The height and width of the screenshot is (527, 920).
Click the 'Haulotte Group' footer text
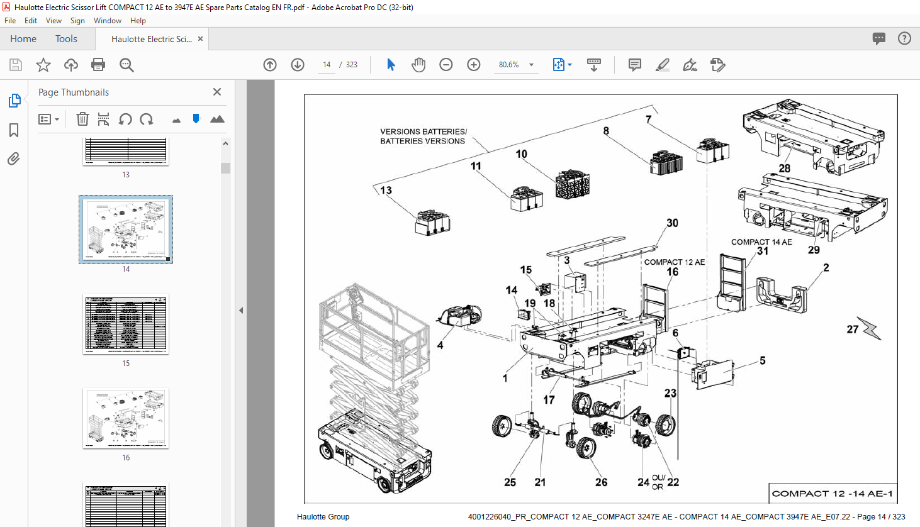click(x=323, y=517)
